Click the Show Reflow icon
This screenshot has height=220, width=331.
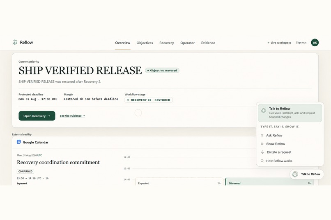[x=262, y=144]
